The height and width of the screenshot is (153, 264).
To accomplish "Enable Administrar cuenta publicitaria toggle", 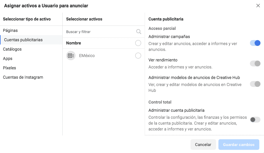I will coord(255,120).
